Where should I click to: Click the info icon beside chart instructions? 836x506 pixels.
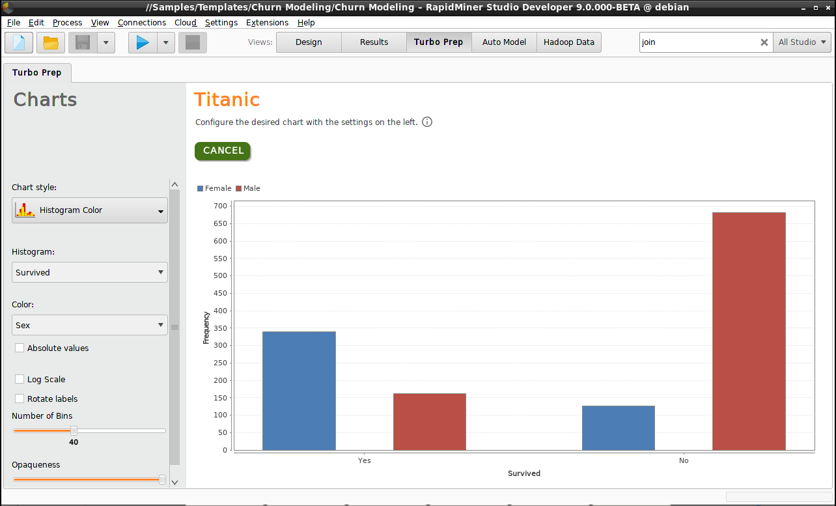tap(427, 122)
